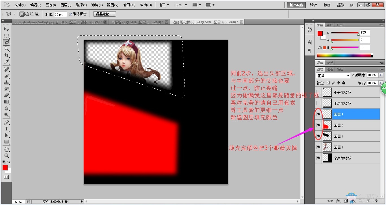The width and height of the screenshot is (386, 205).
Task: Open the Character panel icon
Action: click(310, 42)
